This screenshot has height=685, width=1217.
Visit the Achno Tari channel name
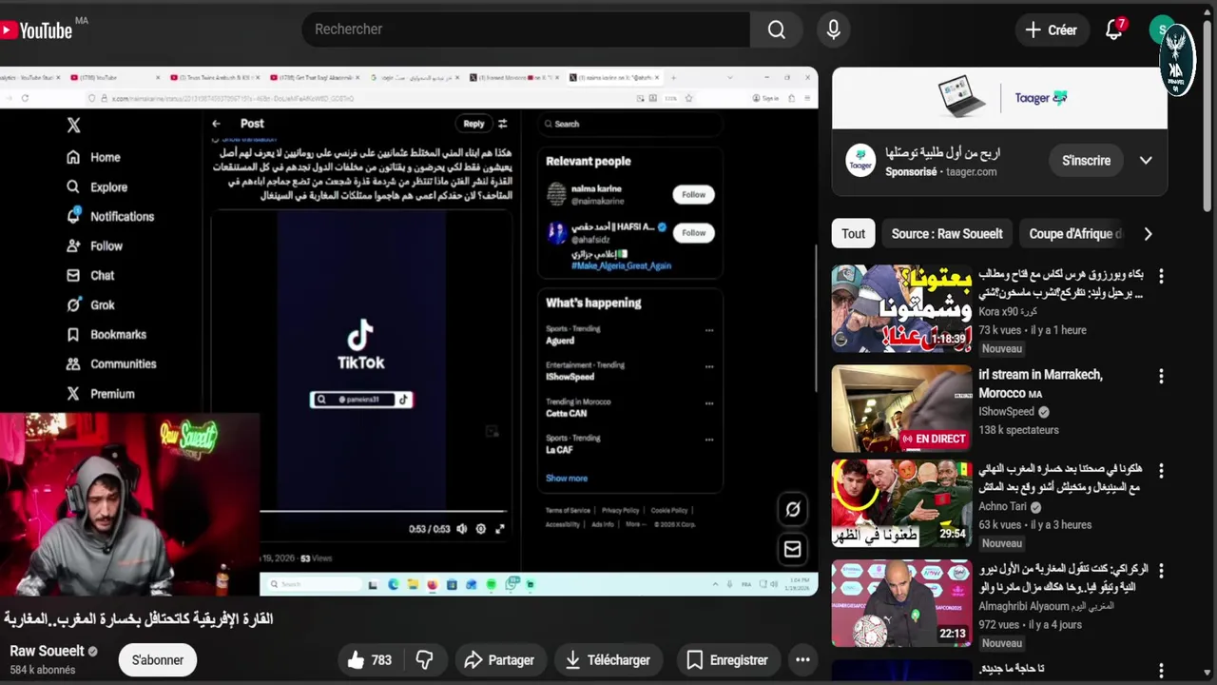1002,507
